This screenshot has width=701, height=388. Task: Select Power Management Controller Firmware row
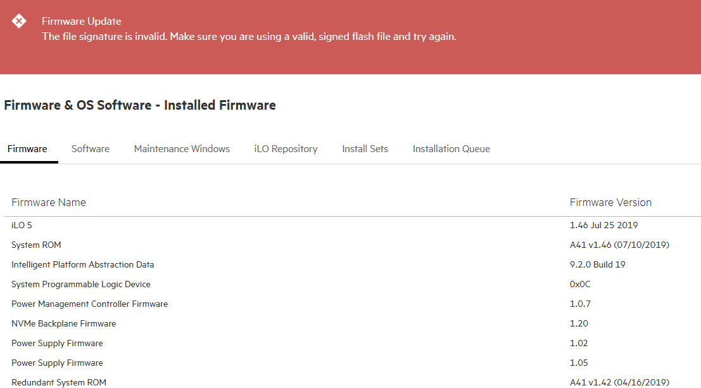tap(352, 304)
